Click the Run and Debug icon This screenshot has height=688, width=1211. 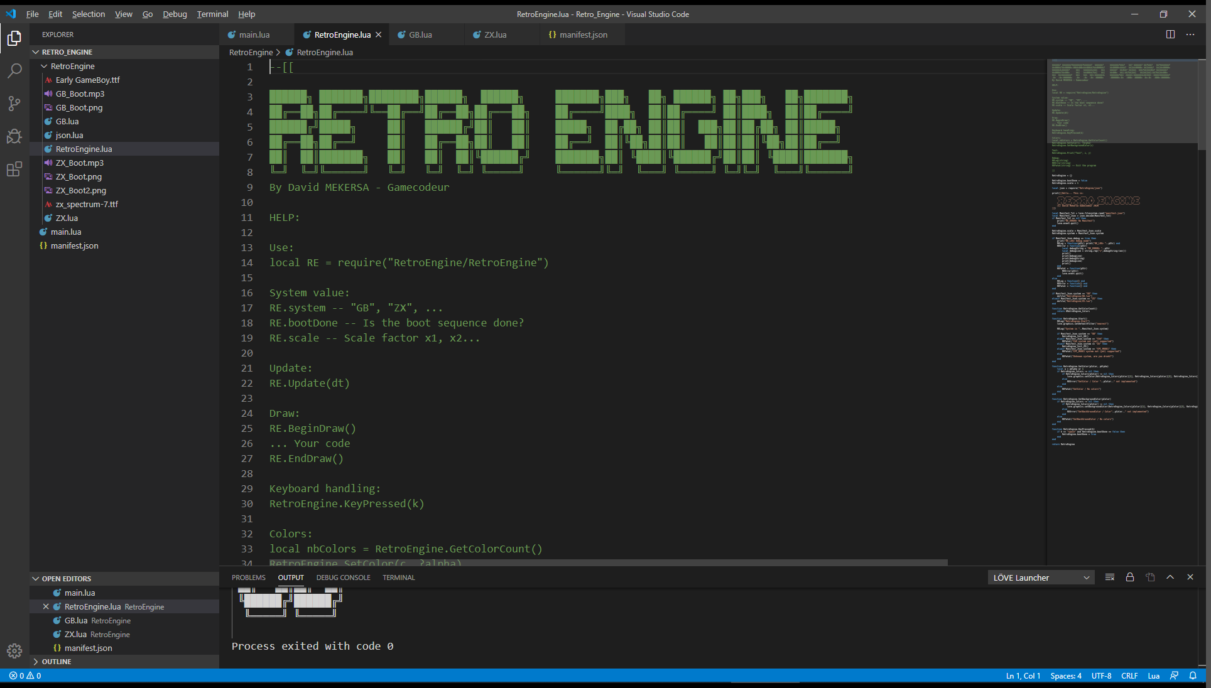[x=14, y=136]
